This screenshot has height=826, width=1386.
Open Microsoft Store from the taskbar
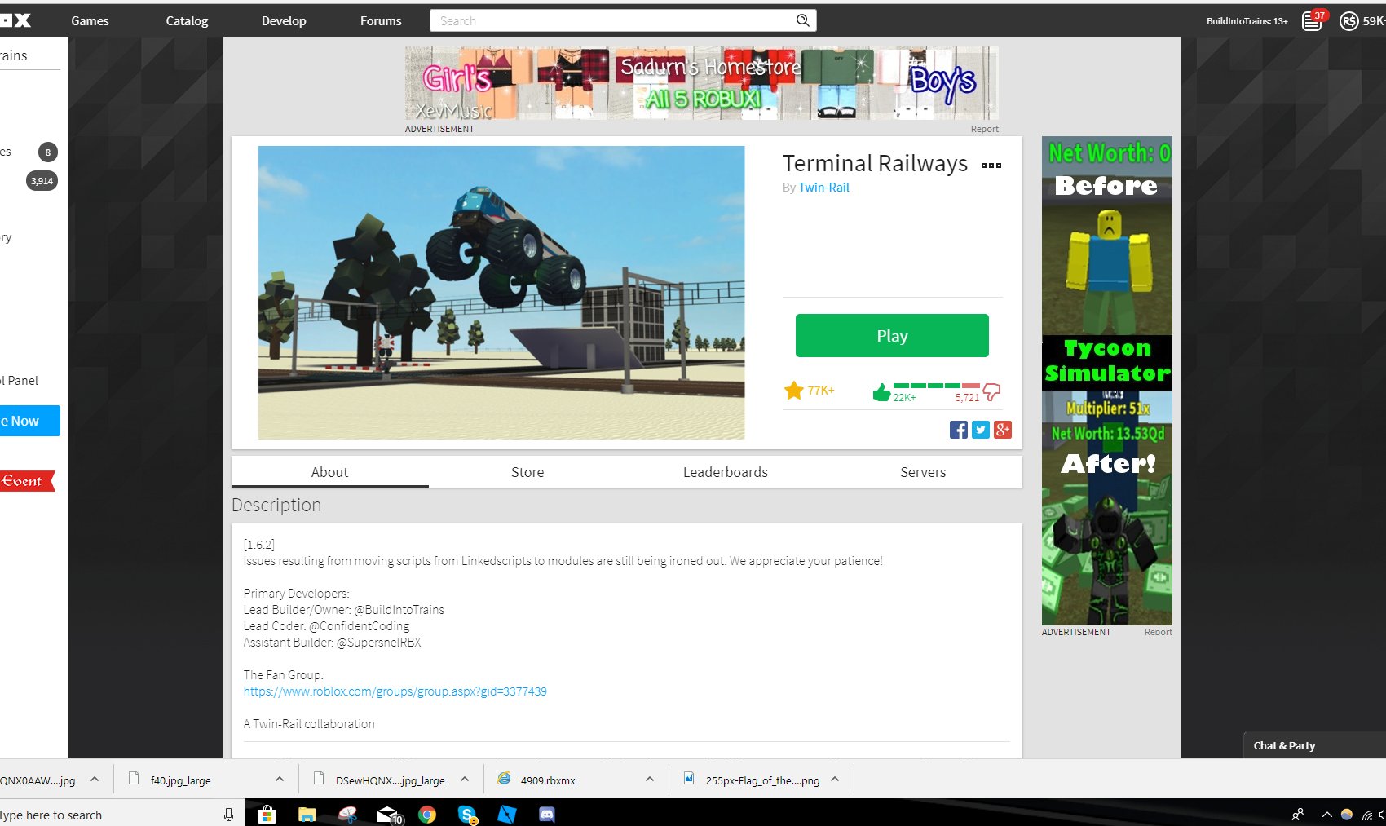tap(267, 814)
